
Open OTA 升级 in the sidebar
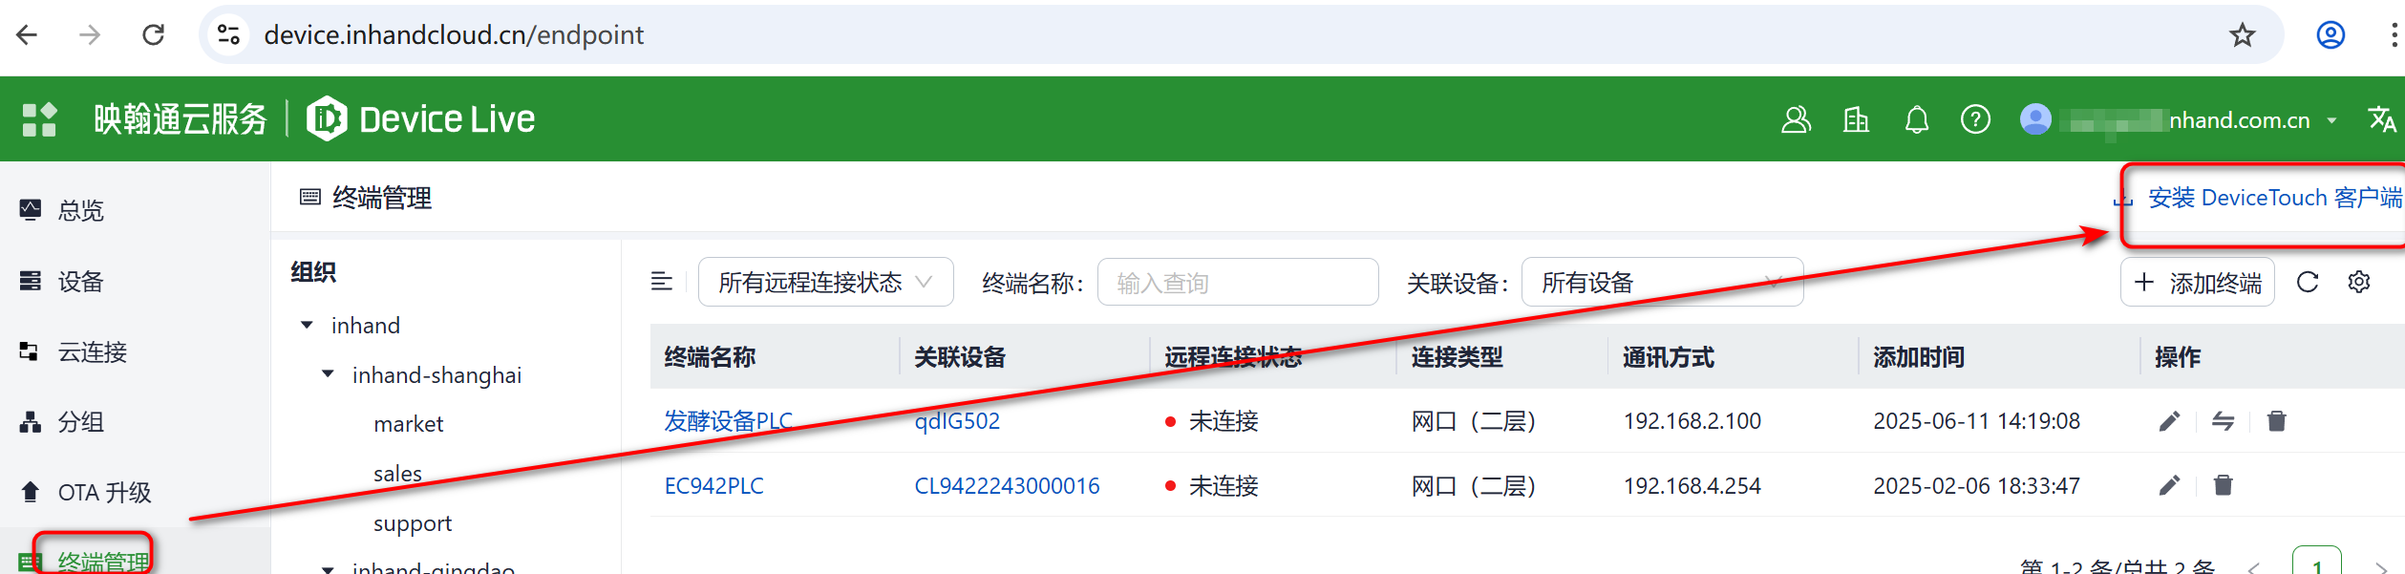[x=105, y=493]
